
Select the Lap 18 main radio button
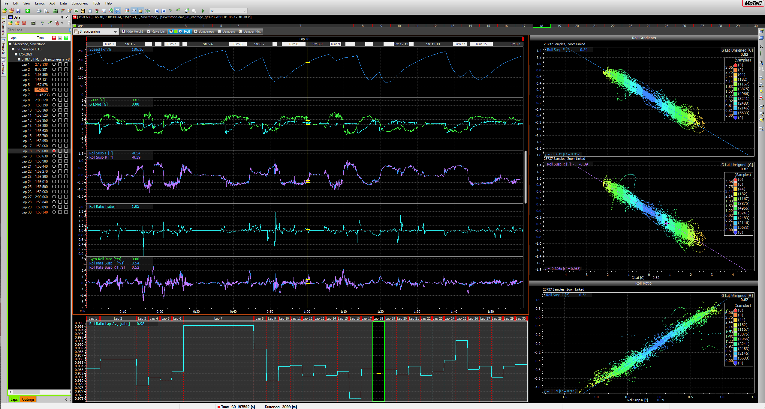point(54,151)
